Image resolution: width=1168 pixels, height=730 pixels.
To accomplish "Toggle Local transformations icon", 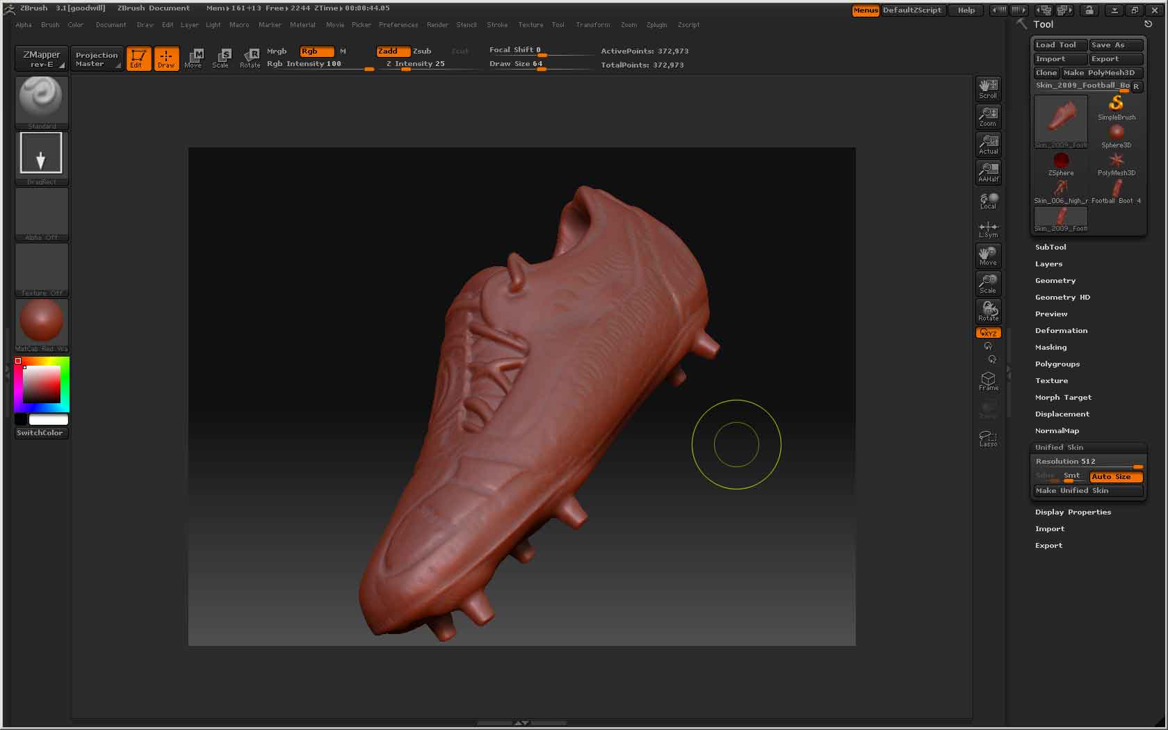I will [988, 200].
